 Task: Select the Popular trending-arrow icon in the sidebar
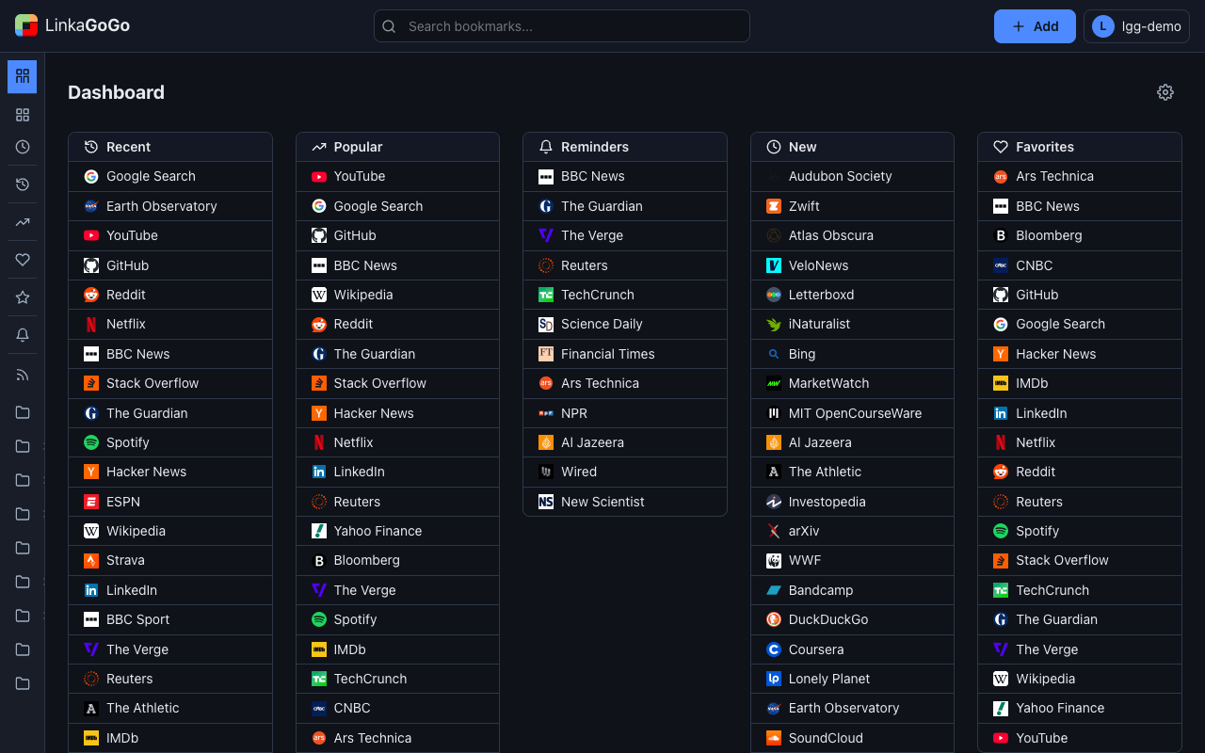pos(22,222)
